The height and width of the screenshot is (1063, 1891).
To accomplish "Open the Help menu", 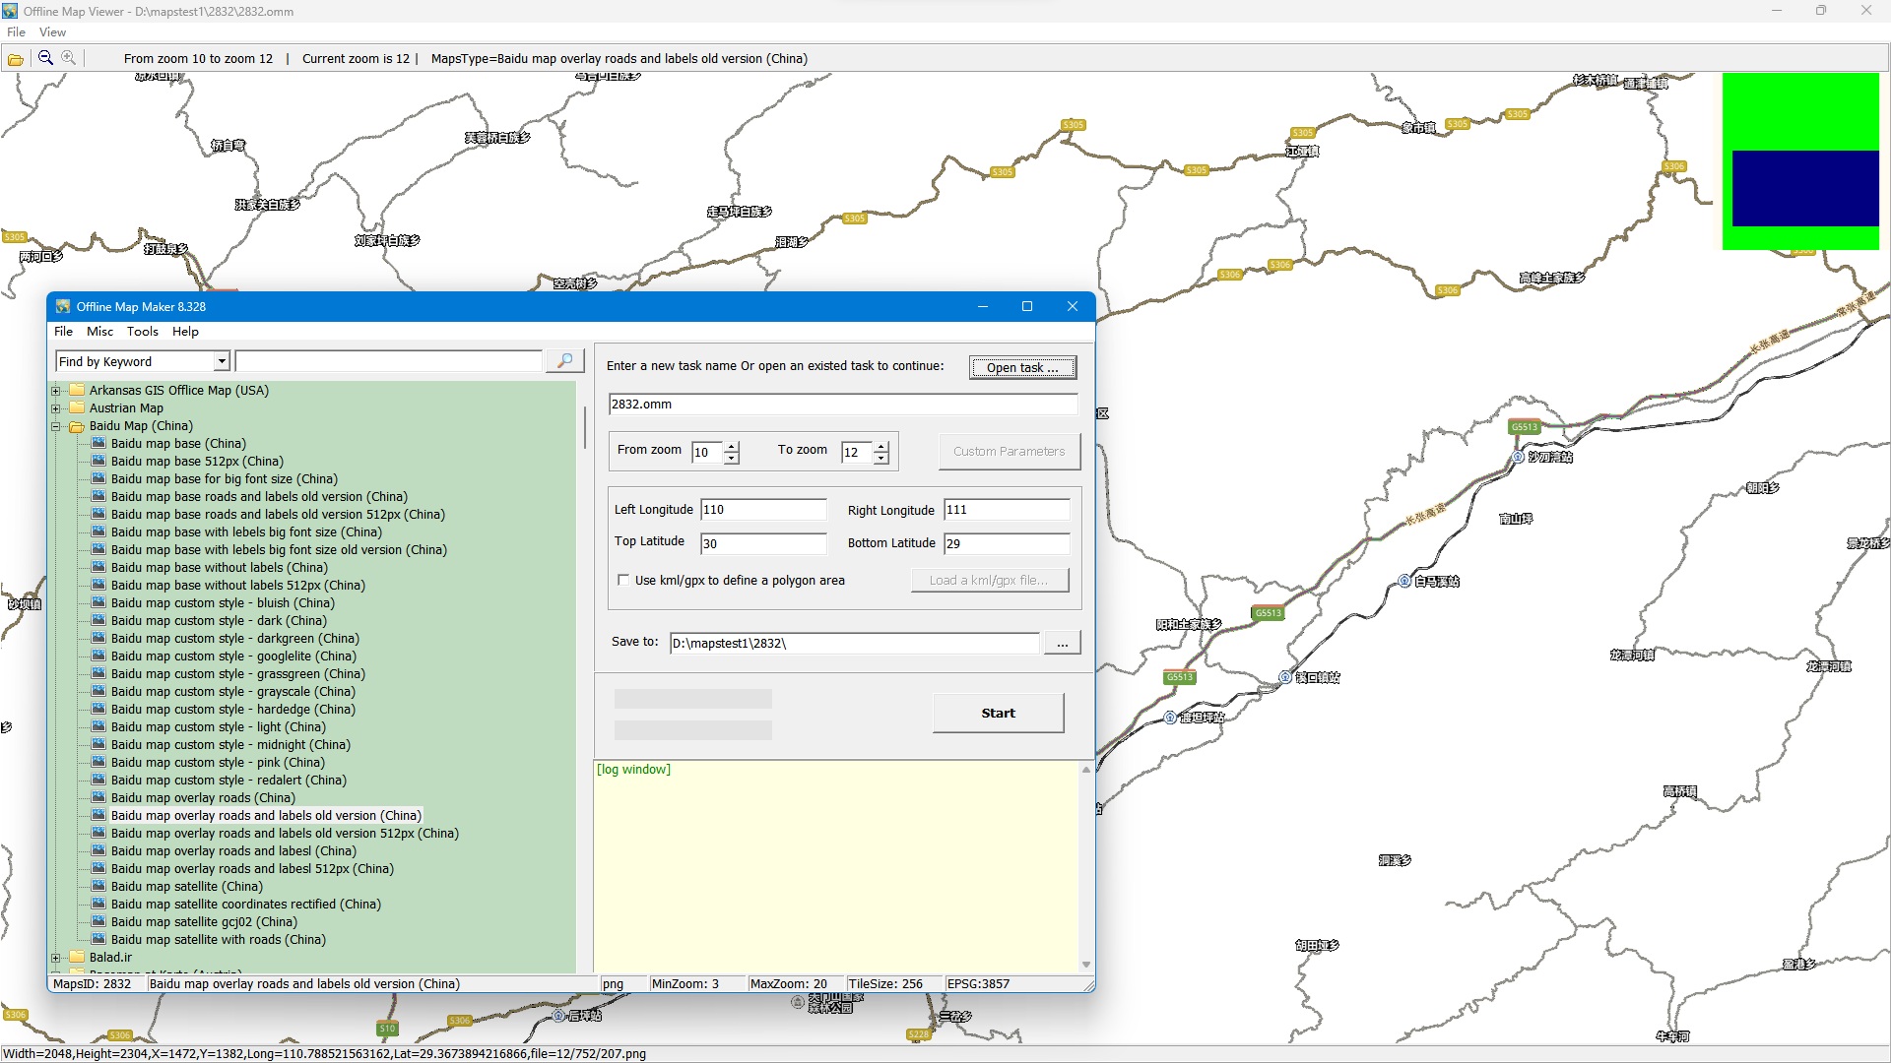I will [185, 332].
